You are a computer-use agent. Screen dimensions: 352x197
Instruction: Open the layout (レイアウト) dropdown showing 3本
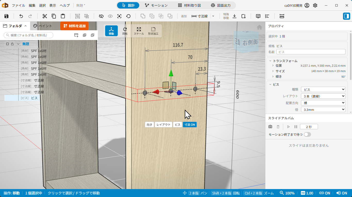coord(323,96)
